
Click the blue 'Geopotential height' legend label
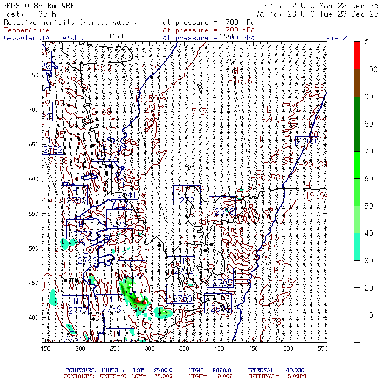tap(43, 38)
